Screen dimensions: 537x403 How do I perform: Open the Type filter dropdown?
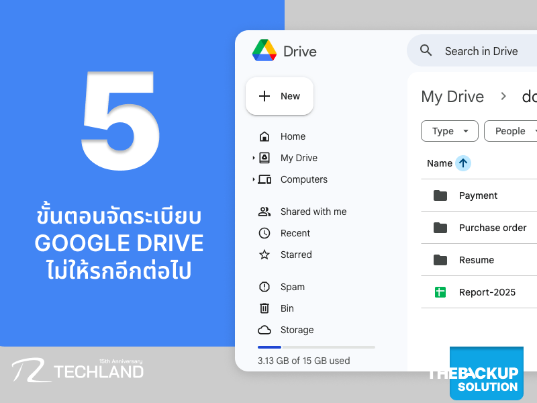point(449,131)
